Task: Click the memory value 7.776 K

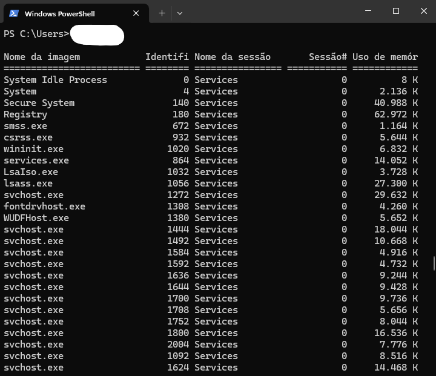Action: (398, 345)
